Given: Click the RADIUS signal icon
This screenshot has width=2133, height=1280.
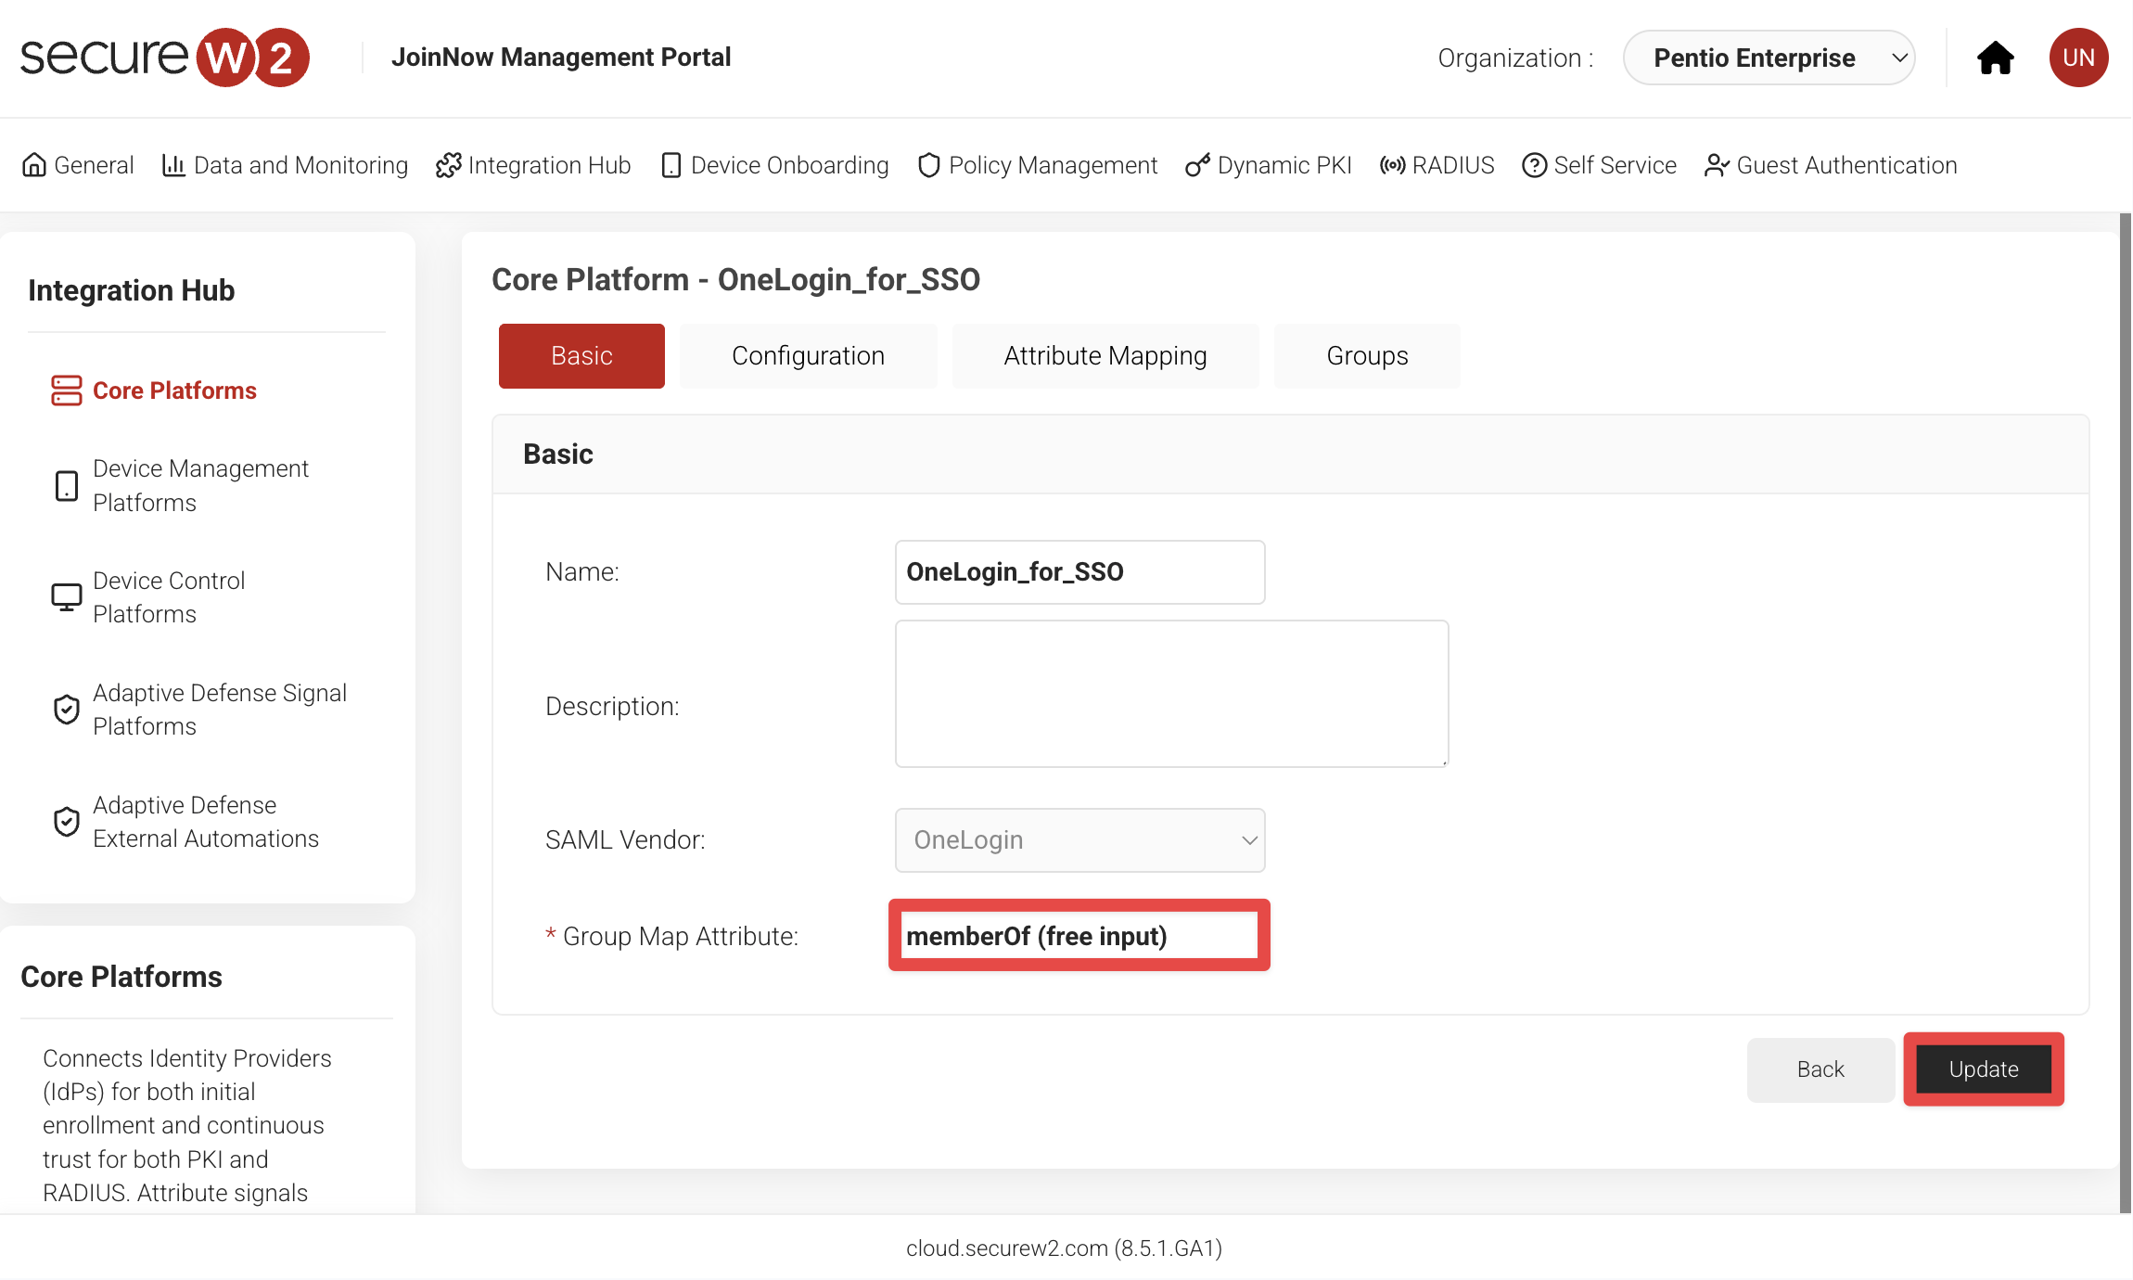Looking at the screenshot, I should point(1392,165).
